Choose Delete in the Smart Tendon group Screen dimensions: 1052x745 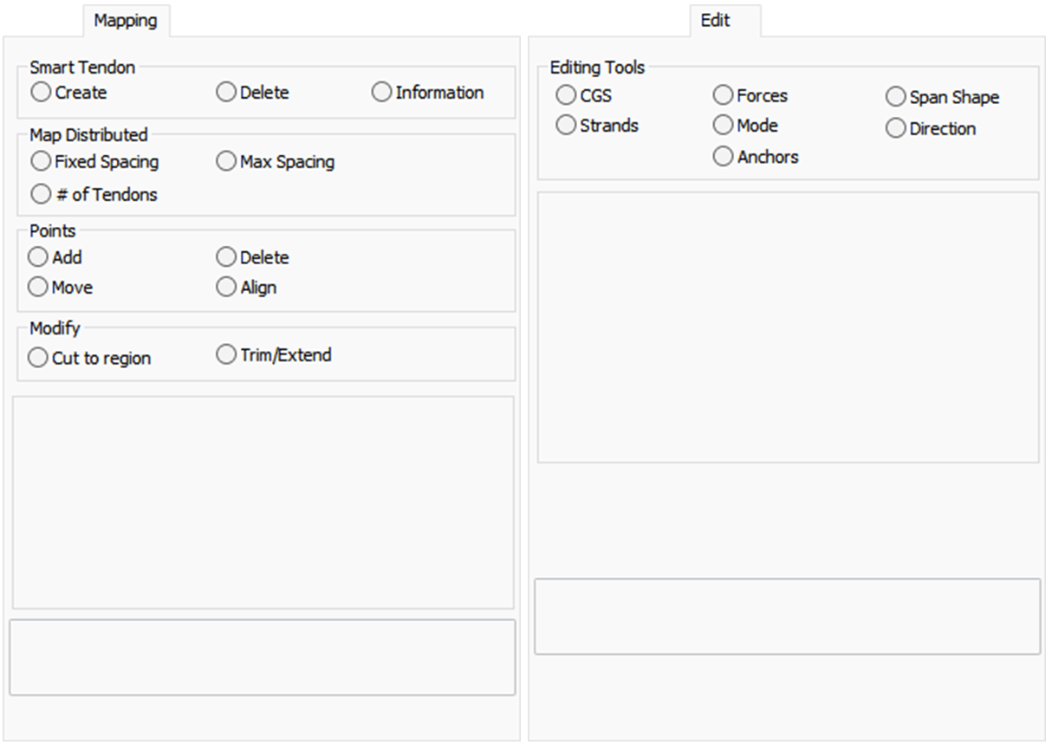coord(226,93)
